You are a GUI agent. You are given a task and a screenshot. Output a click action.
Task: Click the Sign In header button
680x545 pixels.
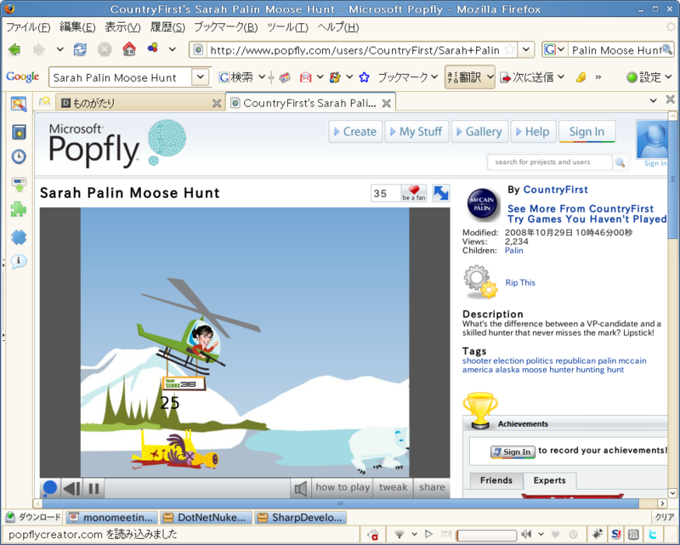[586, 132]
